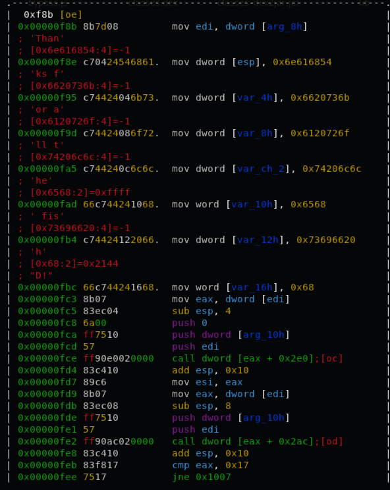Click the [od] jump marker
The height and width of the screenshot is (490, 390).
click(x=332, y=442)
